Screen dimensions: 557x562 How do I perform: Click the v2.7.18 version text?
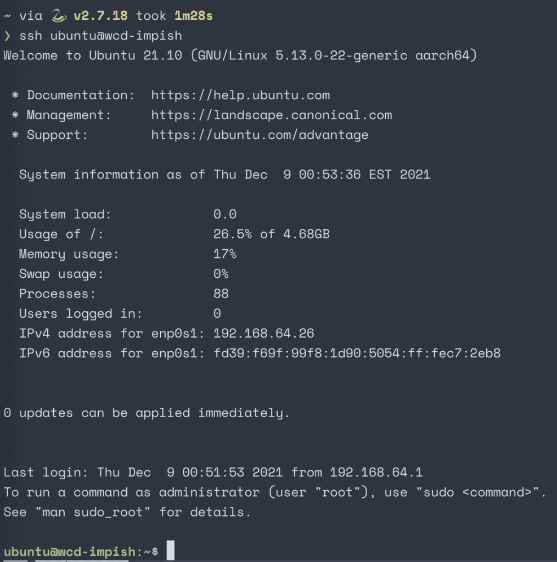coord(101,16)
